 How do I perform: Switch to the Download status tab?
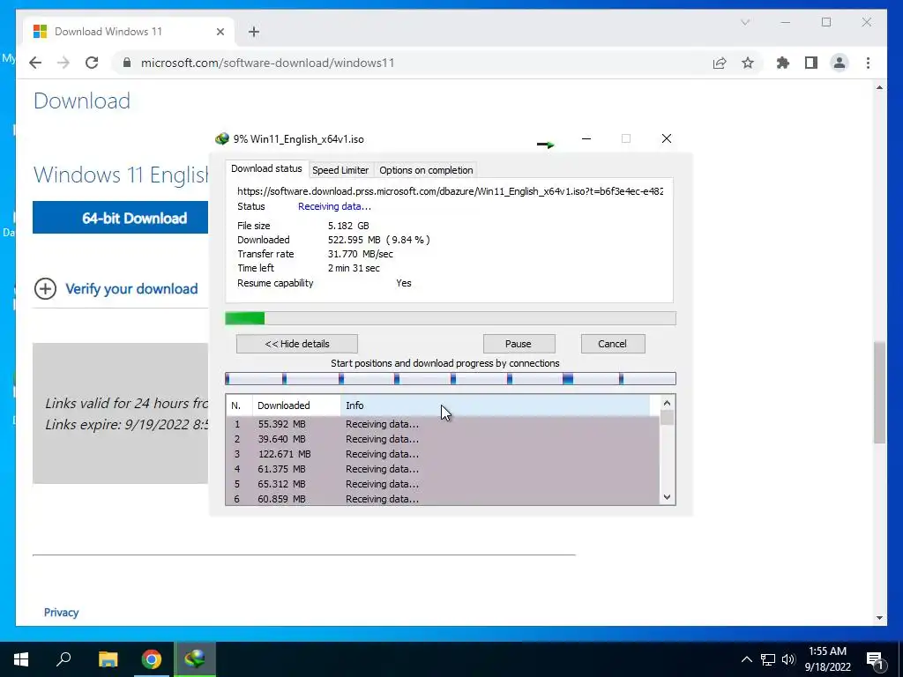pyautogui.click(x=266, y=168)
